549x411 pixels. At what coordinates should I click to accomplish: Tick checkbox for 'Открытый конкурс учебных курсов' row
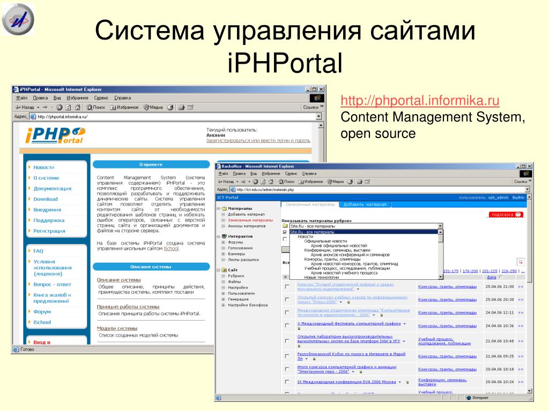click(287, 299)
